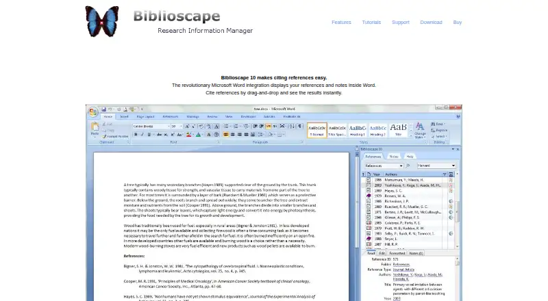Image resolution: width=548 pixels, height=301 pixels.
Task: Open the Notes (1) tab below reference list
Action: [416, 253]
